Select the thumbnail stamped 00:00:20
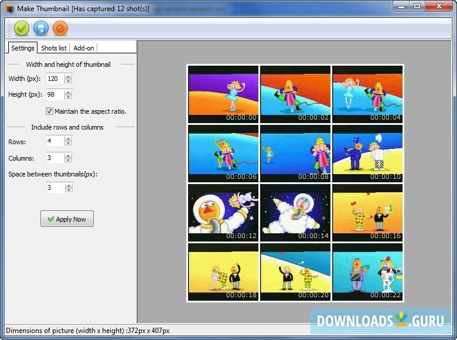The height and width of the screenshot is (340, 457). [x=295, y=272]
